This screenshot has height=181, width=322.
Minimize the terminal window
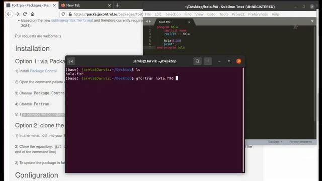[219, 61]
